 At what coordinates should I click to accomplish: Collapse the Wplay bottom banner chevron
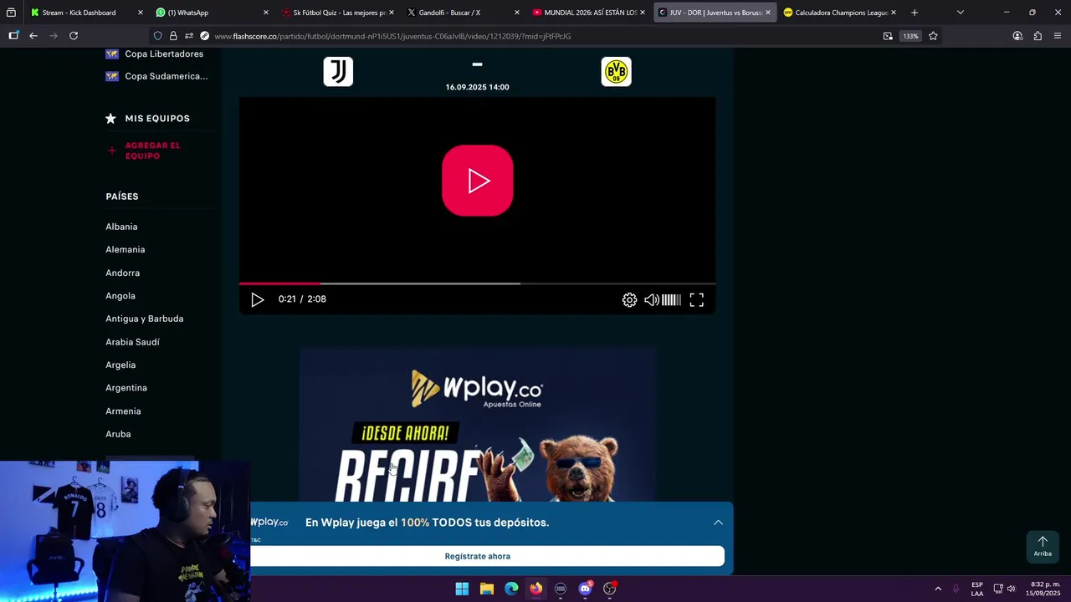pos(718,523)
